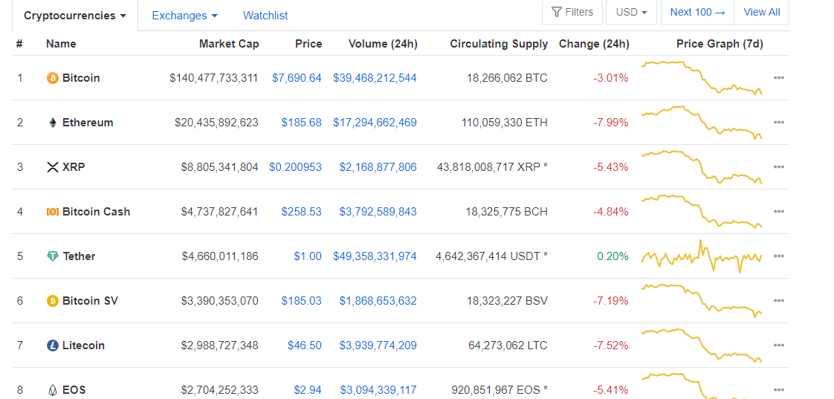Click Ethereum's $185.68 price link
The image size is (834, 399).
301,123
